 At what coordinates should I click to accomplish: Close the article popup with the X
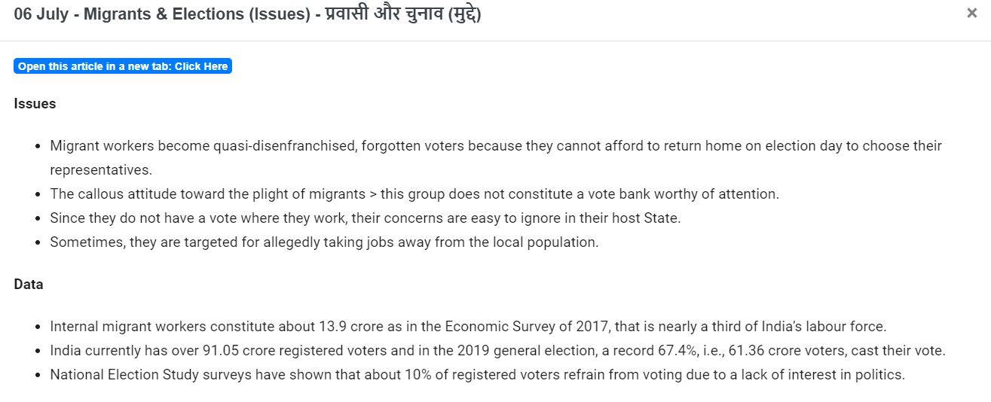coord(972,13)
